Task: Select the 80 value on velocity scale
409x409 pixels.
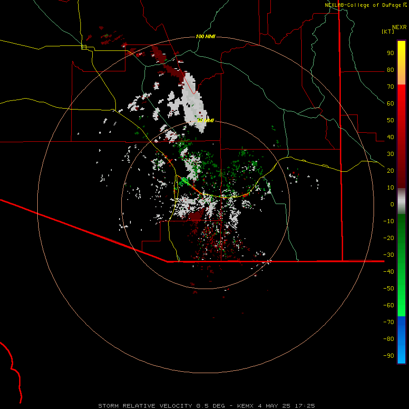Action: click(390, 70)
